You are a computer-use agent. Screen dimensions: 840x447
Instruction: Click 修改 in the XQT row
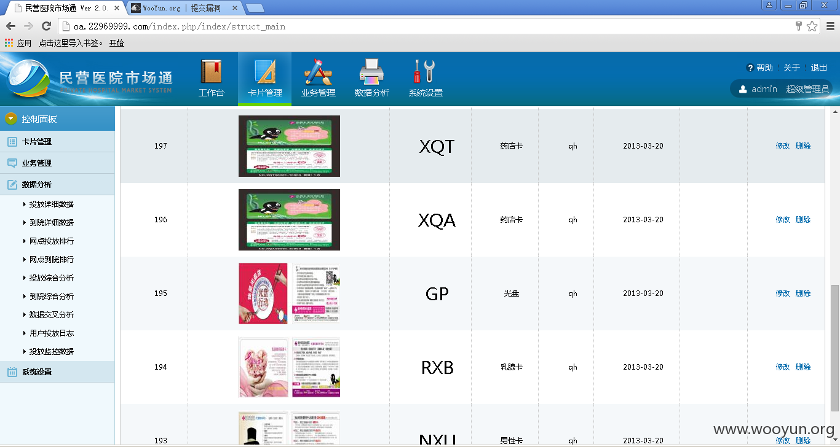pyautogui.click(x=783, y=146)
